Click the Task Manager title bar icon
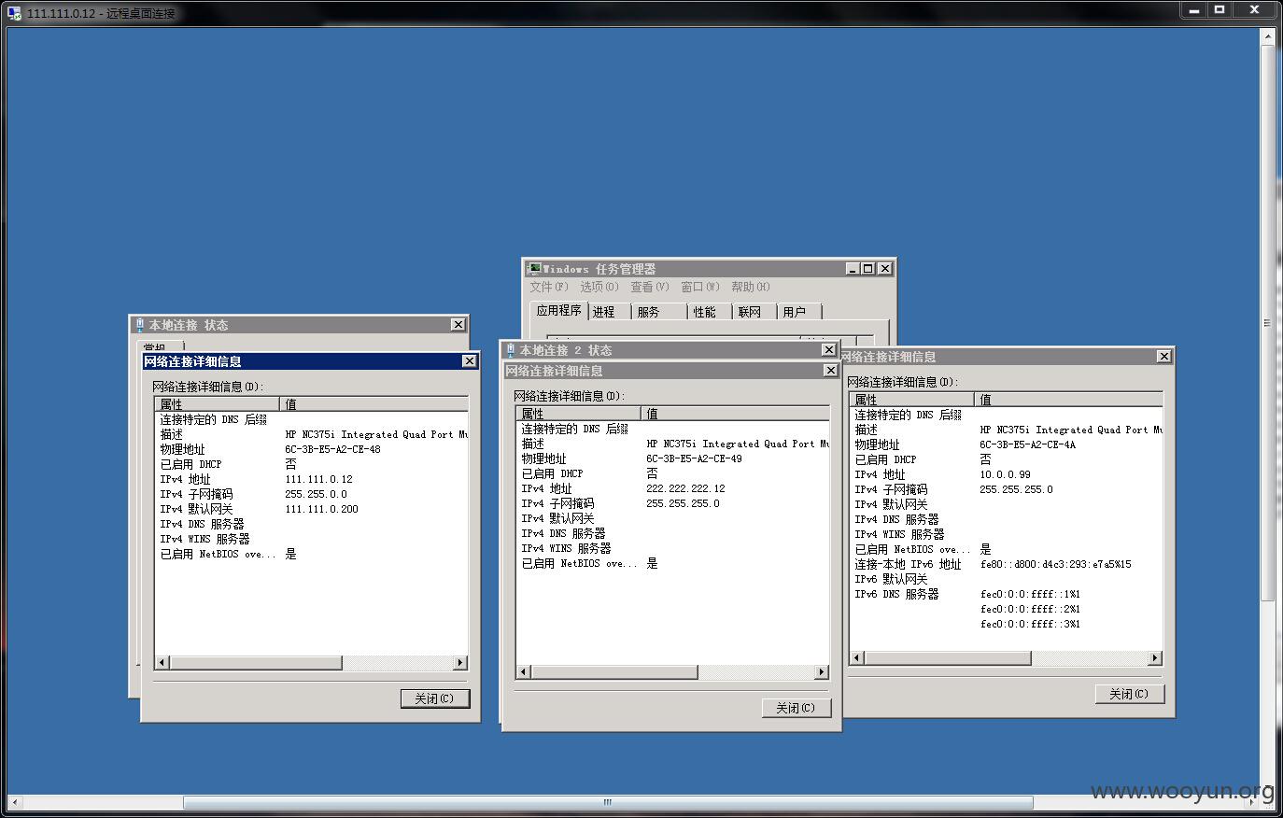The width and height of the screenshot is (1283, 818). (534, 268)
